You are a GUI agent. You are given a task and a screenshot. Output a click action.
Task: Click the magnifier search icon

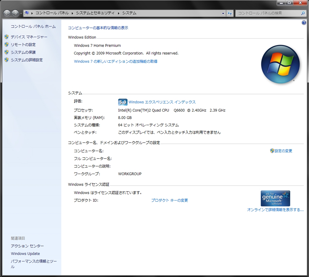coord(303,13)
